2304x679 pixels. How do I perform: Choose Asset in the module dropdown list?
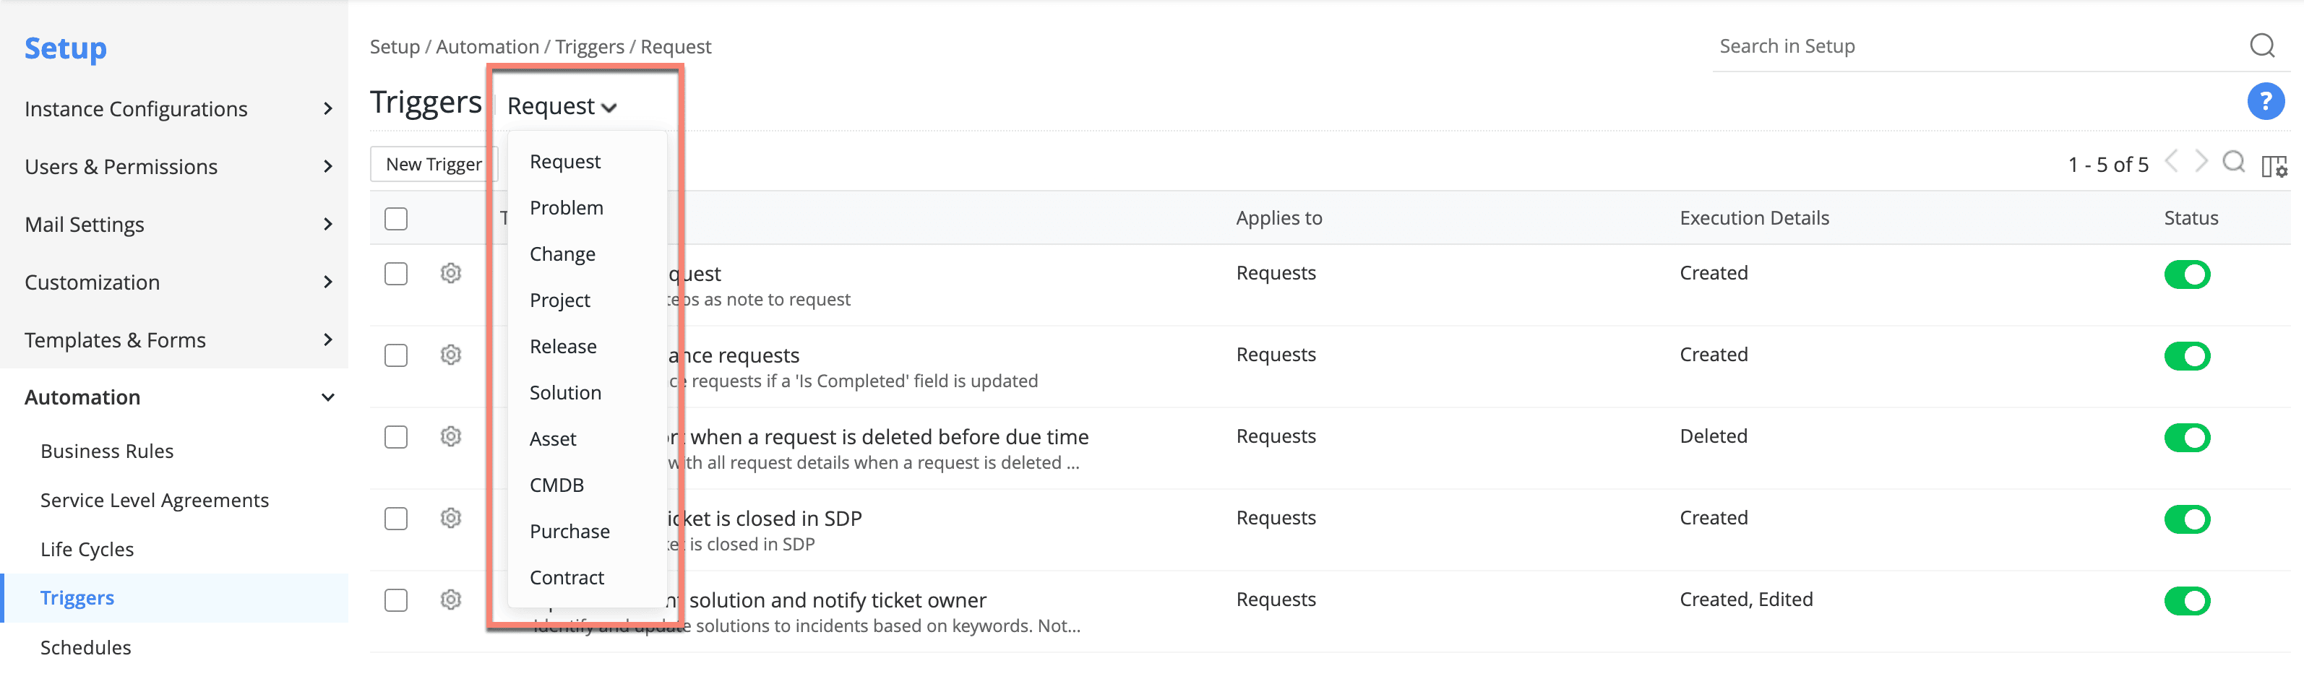[x=553, y=440]
